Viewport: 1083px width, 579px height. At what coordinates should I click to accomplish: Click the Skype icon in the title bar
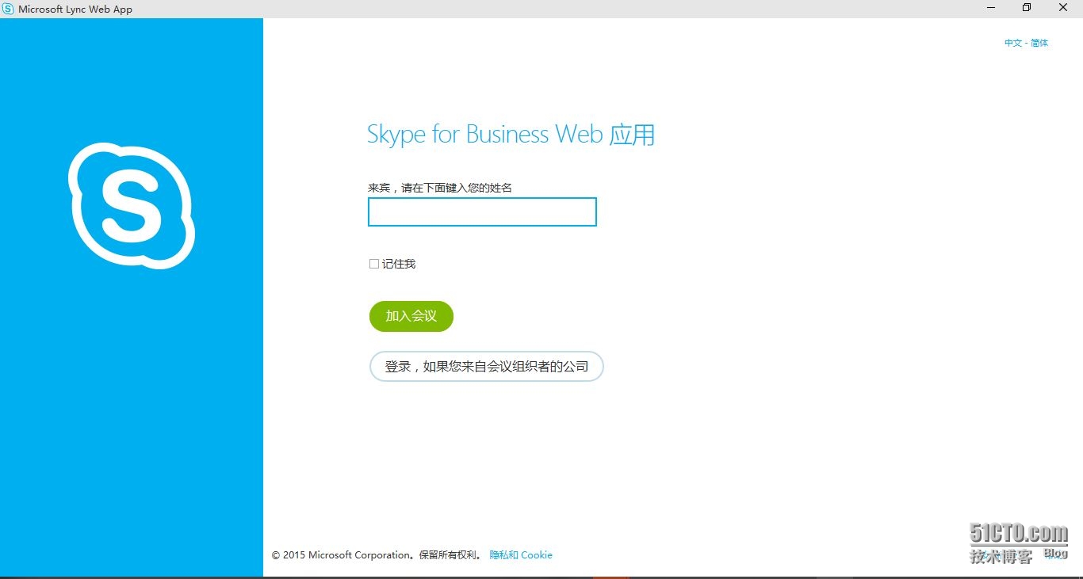8,9
